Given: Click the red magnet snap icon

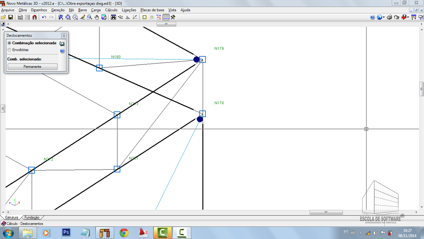Looking at the screenshot, I should [35, 17].
